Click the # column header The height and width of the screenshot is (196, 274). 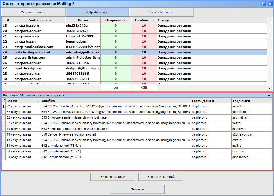point(8,20)
